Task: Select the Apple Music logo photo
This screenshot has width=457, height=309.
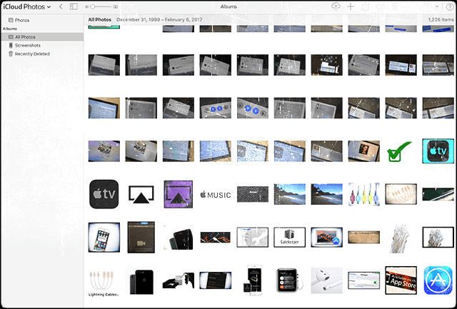Action: [215, 194]
